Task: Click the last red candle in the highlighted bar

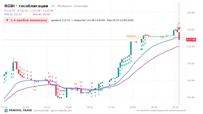Action: pos(179,36)
